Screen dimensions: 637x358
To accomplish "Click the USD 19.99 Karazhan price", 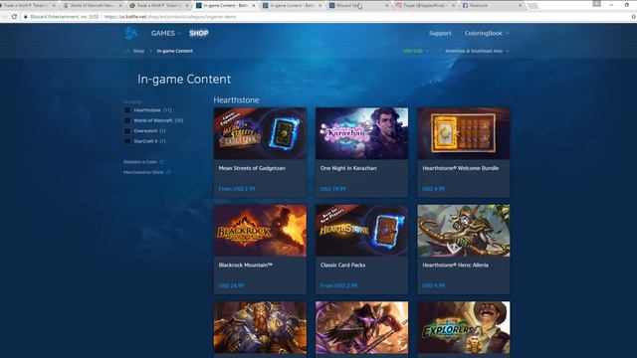I will pos(332,189).
